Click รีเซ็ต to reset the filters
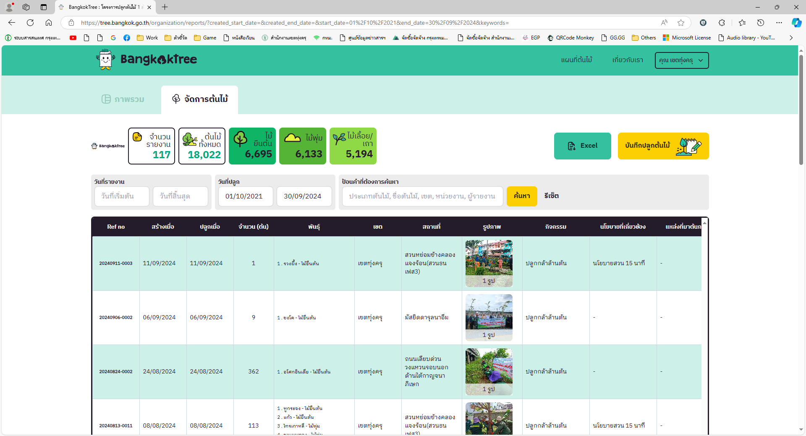 click(x=551, y=196)
